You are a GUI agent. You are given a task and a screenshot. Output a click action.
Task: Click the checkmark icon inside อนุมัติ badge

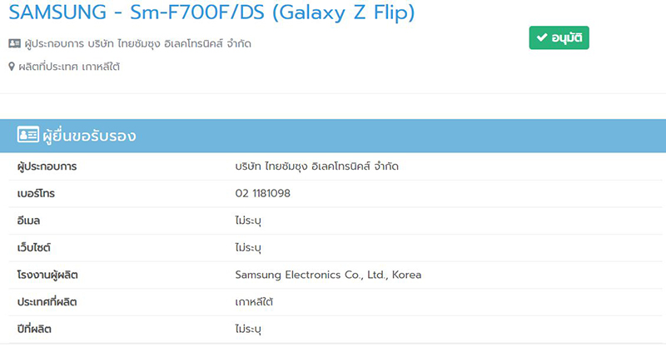click(542, 37)
